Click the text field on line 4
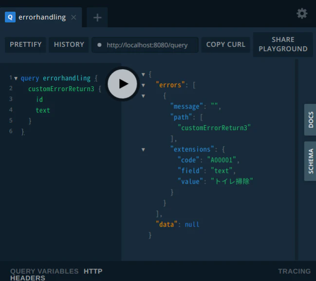The image size is (316, 281). click(x=43, y=110)
